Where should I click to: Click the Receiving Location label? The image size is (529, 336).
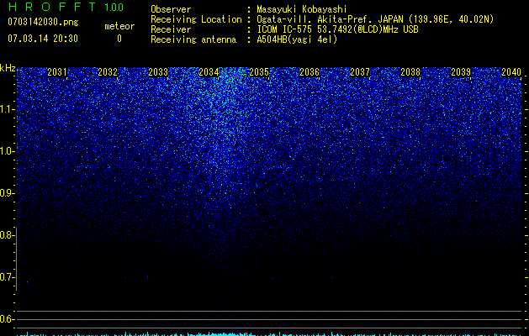click(196, 19)
